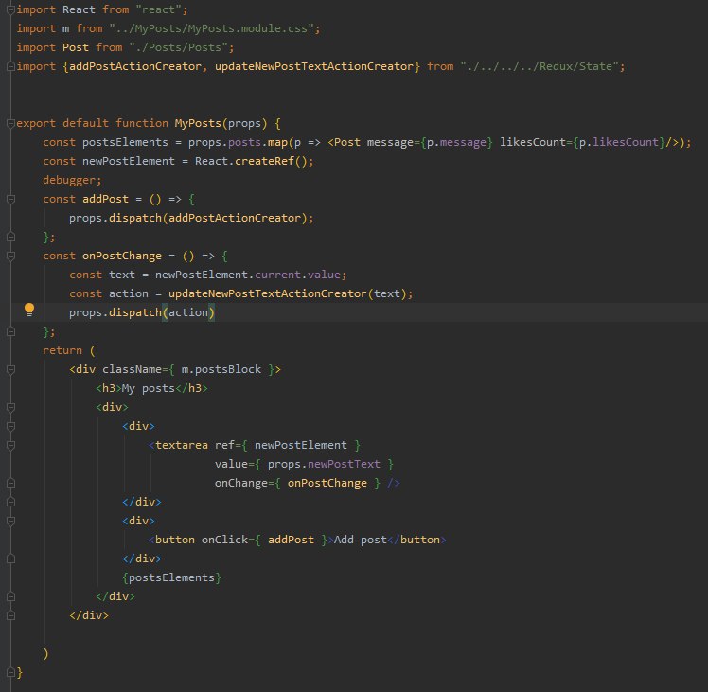Image resolution: width=708 pixels, height=692 pixels.
Task: Click the textarea tag name
Action: tap(182, 445)
